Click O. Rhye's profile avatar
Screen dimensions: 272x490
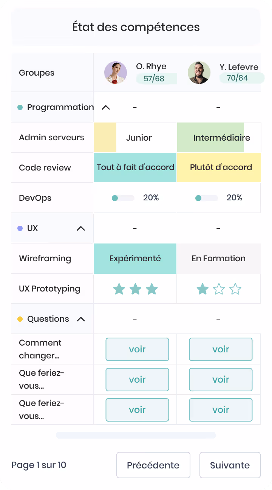click(116, 73)
